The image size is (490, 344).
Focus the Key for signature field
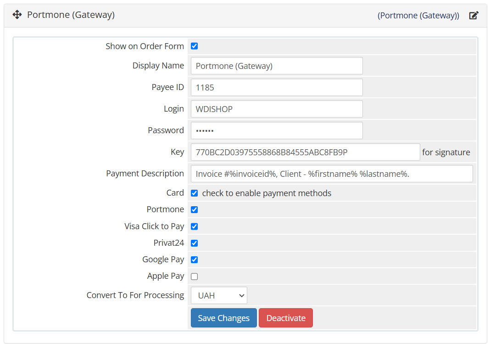(x=305, y=152)
